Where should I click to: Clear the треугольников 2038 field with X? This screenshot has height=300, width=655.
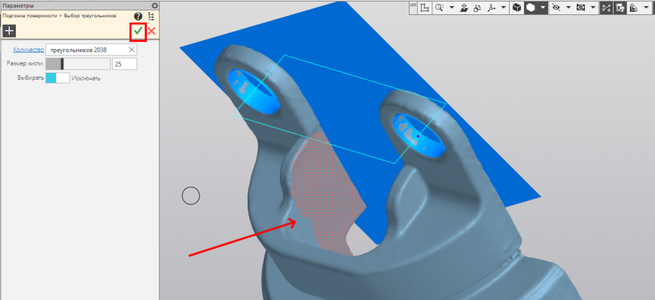(x=131, y=50)
